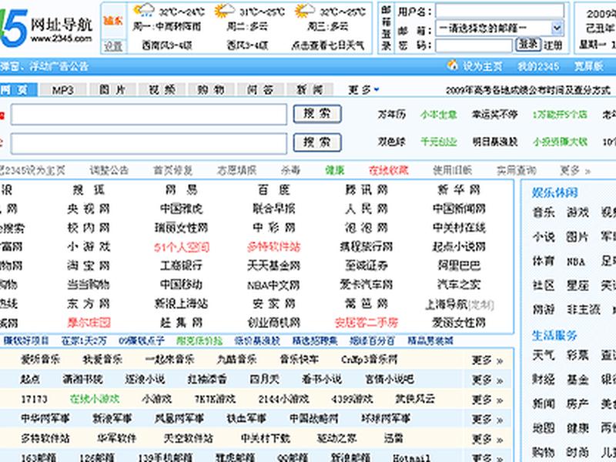Click the upper 搜索 button
The width and height of the screenshot is (616, 462).
[x=317, y=114]
